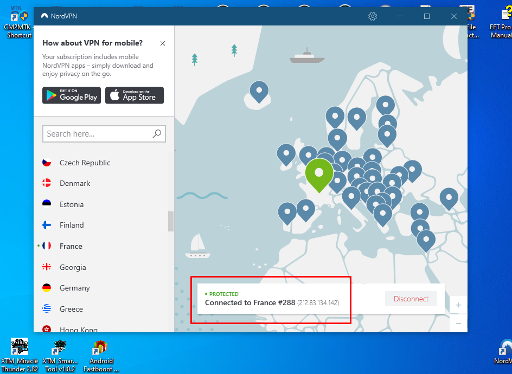
Task: Open the Google Play download badge
Action: (72, 95)
